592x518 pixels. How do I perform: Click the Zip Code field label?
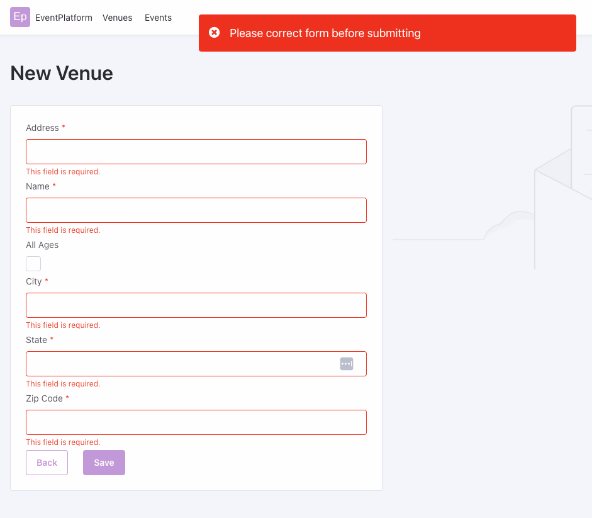point(44,398)
